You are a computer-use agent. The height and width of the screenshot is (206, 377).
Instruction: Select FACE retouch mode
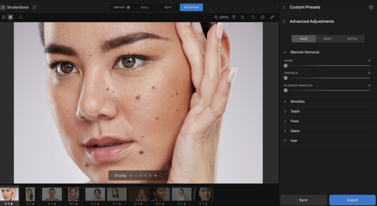303,39
